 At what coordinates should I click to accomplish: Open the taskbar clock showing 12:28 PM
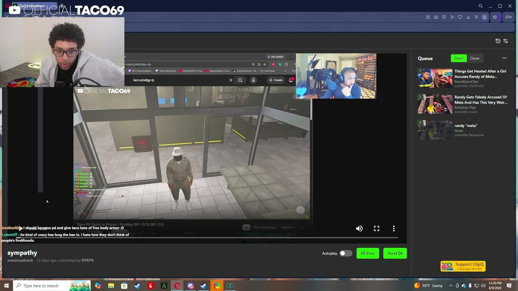point(495,286)
